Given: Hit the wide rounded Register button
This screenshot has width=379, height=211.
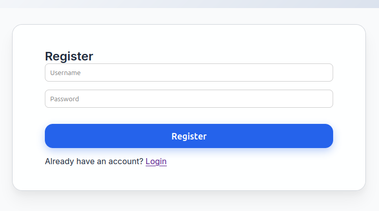Looking at the screenshot, I should (188, 136).
